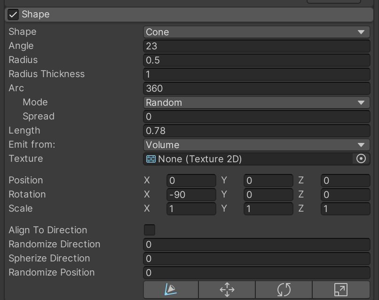The height and width of the screenshot is (300, 379).
Task: Enable the Align To Direction checkbox
Action: click(x=149, y=230)
